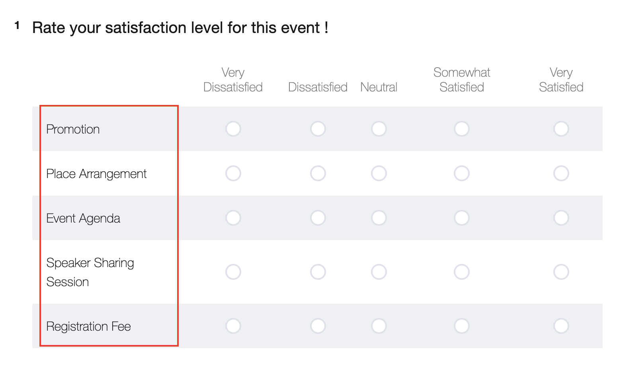Image resolution: width=617 pixels, height=376 pixels.
Task: Click the Registration Fee row label
Action: pos(88,326)
